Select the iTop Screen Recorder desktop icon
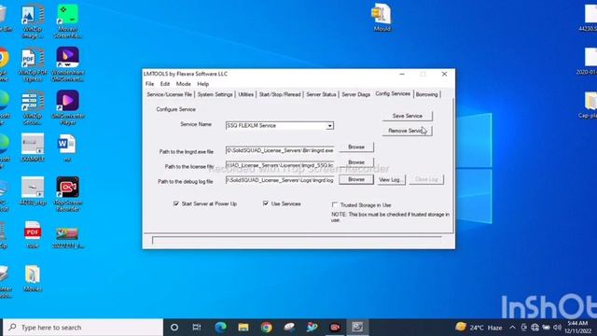This screenshot has width=597, height=336. pos(67,194)
